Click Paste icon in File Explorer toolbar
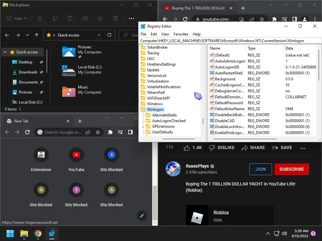The width and height of the screenshot is (322, 241). (x=70, y=18)
